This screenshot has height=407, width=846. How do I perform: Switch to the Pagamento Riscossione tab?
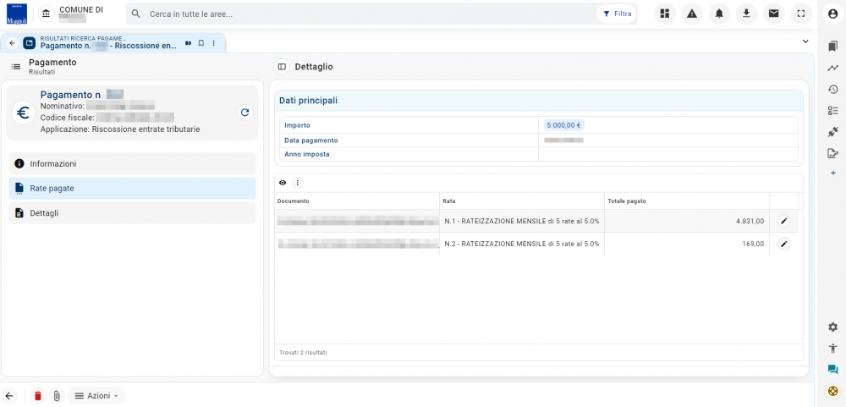point(108,42)
